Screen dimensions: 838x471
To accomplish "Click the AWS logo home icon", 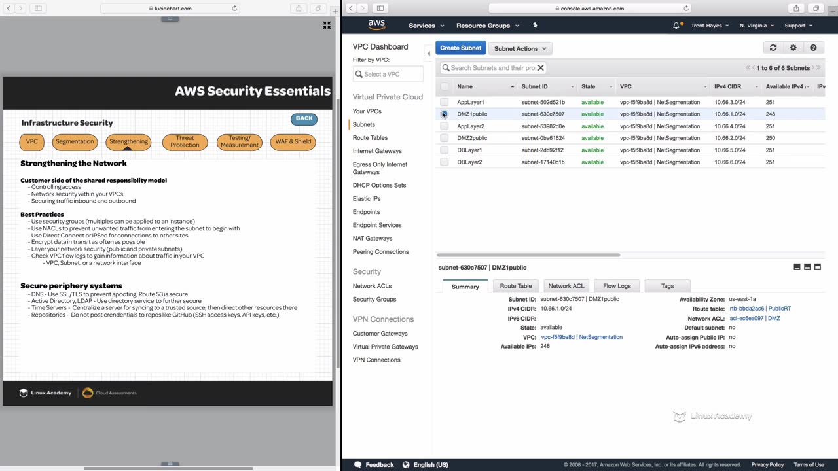I will coord(376,25).
